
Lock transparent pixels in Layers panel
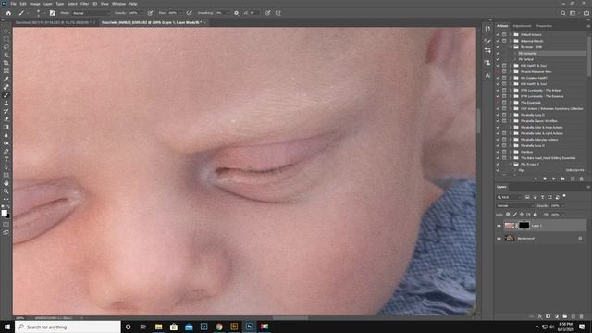click(x=508, y=215)
